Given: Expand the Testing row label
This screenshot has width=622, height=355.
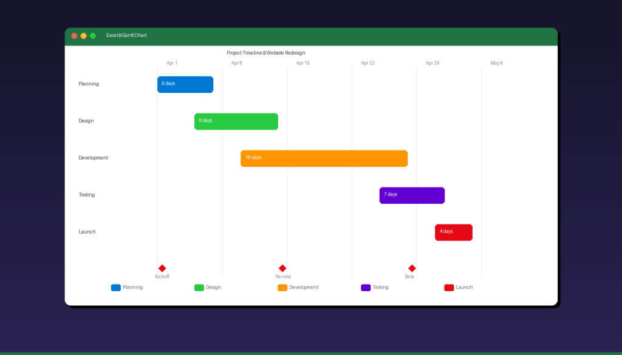Looking at the screenshot, I should tap(86, 194).
